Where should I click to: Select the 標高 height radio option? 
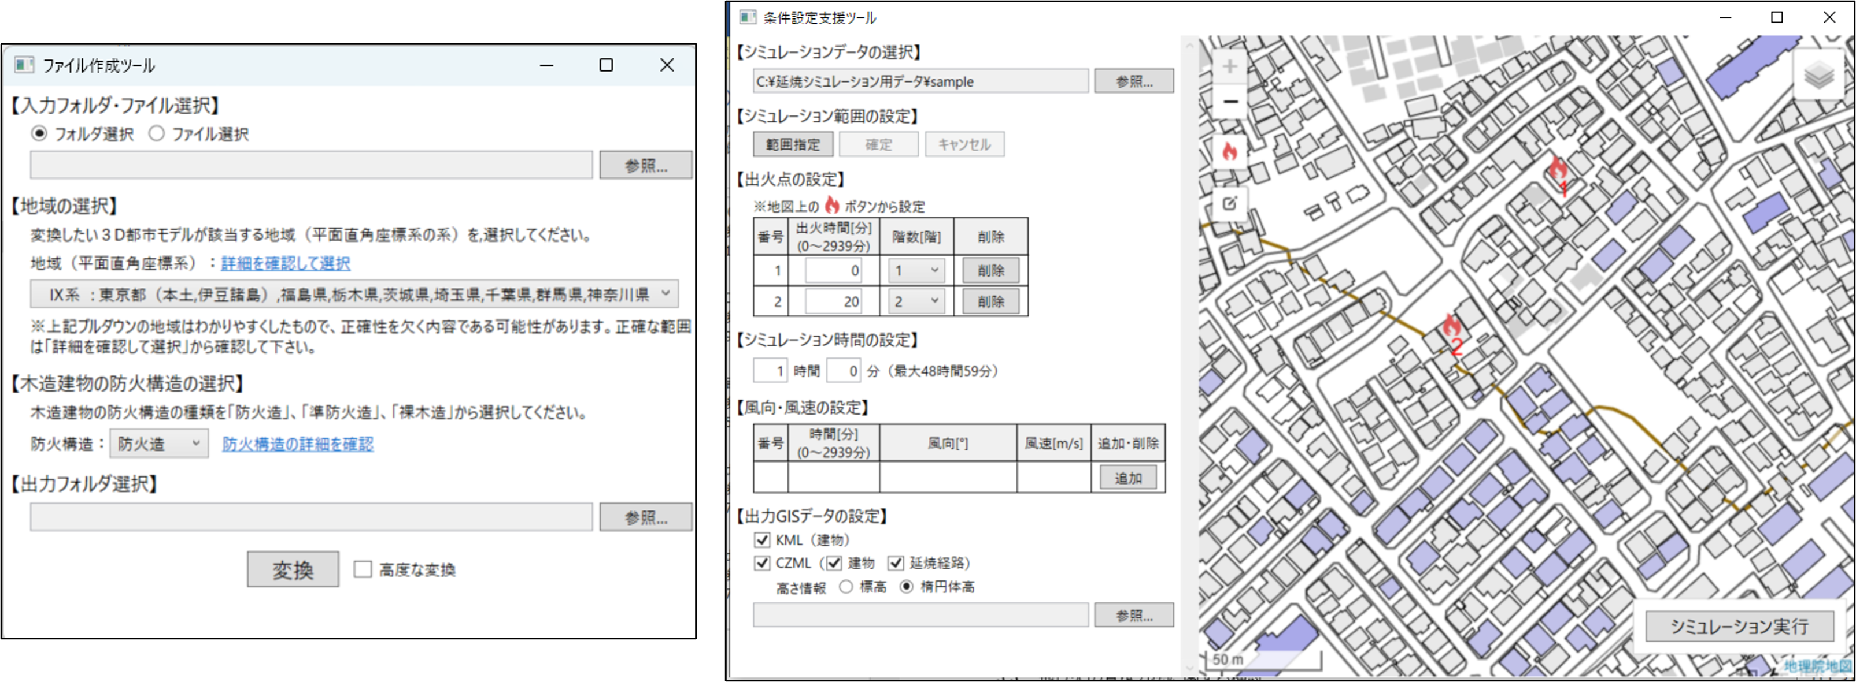click(x=846, y=587)
